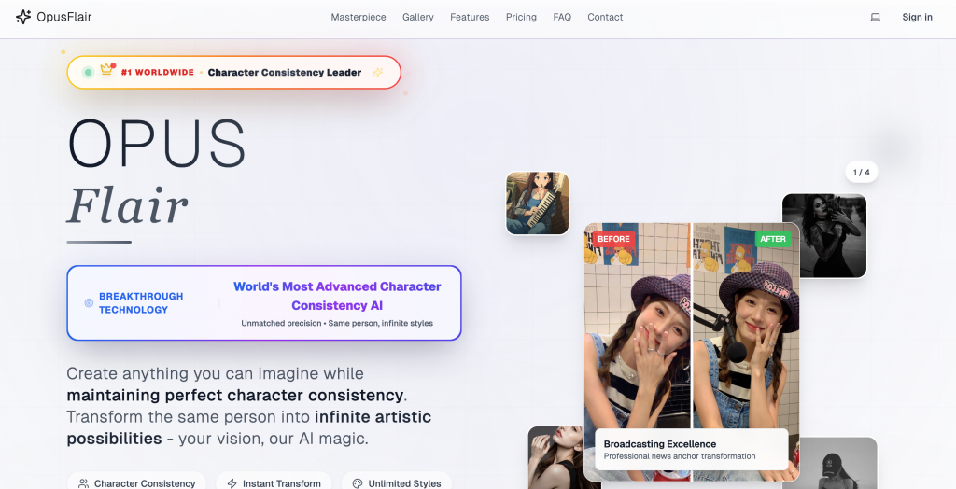Click the large OPUS headline
This screenshot has height=489, width=956.
[x=157, y=144]
